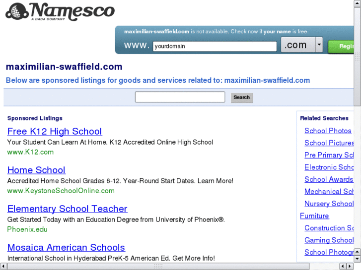
Task: Open the Home School sponsored link
Action: click(x=36, y=170)
